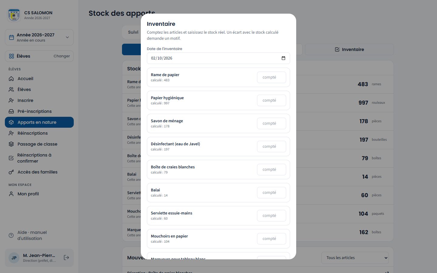Click Changer next to Élèves
This screenshot has width=437, height=273.
click(x=62, y=56)
